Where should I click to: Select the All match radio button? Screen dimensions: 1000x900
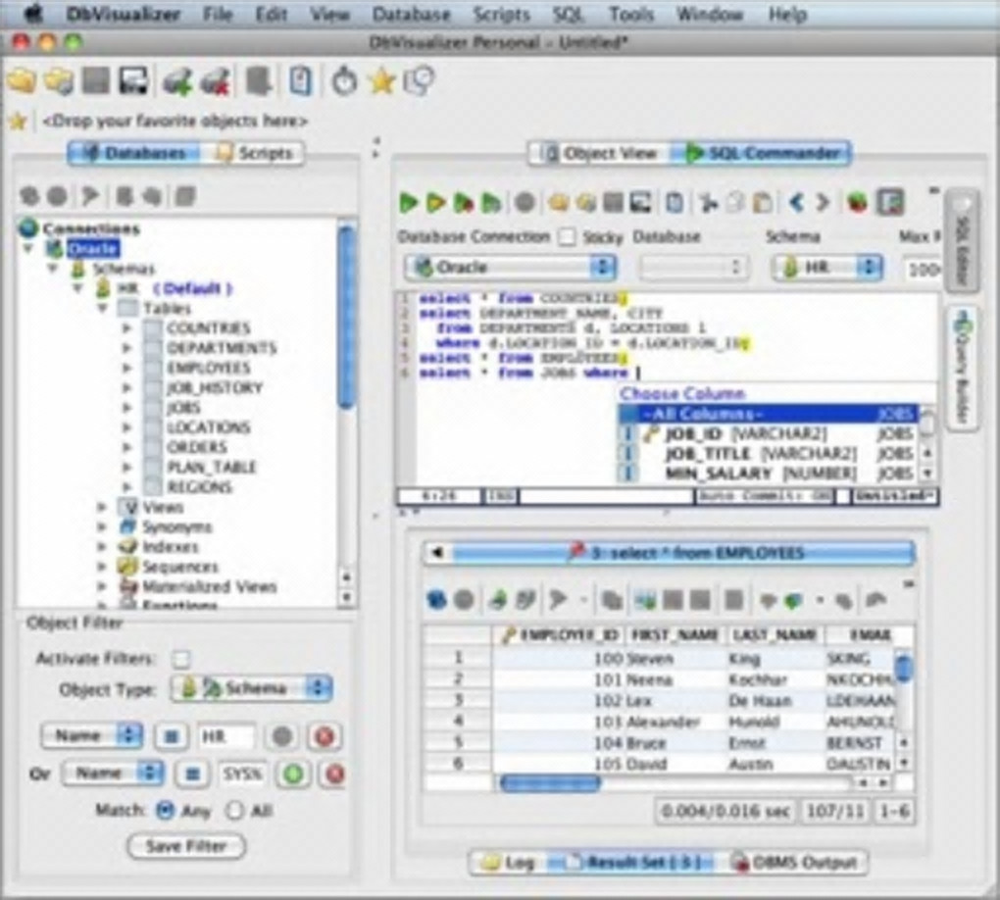point(235,811)
